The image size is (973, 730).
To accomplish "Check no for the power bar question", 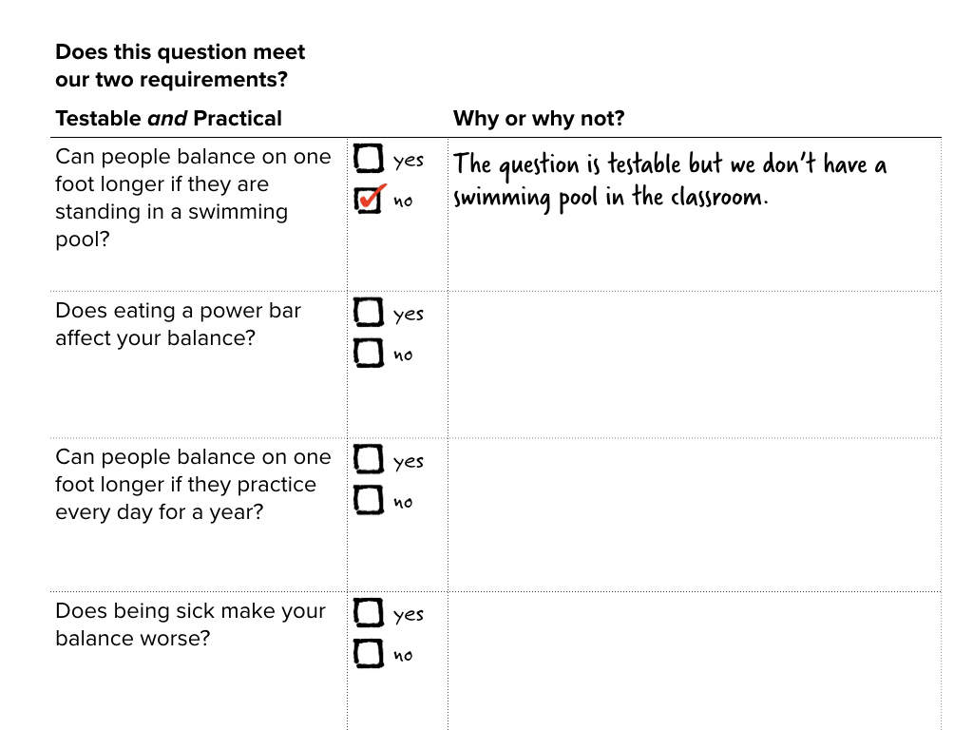I will tap(369, 353).
